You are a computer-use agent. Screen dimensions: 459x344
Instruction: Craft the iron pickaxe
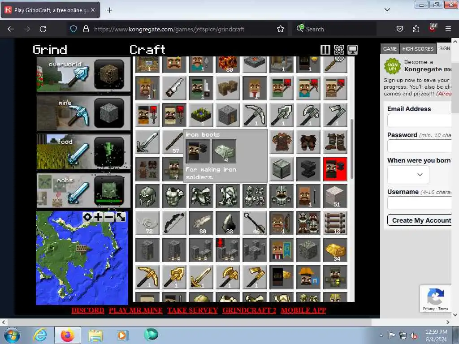(x=255, y=115)
